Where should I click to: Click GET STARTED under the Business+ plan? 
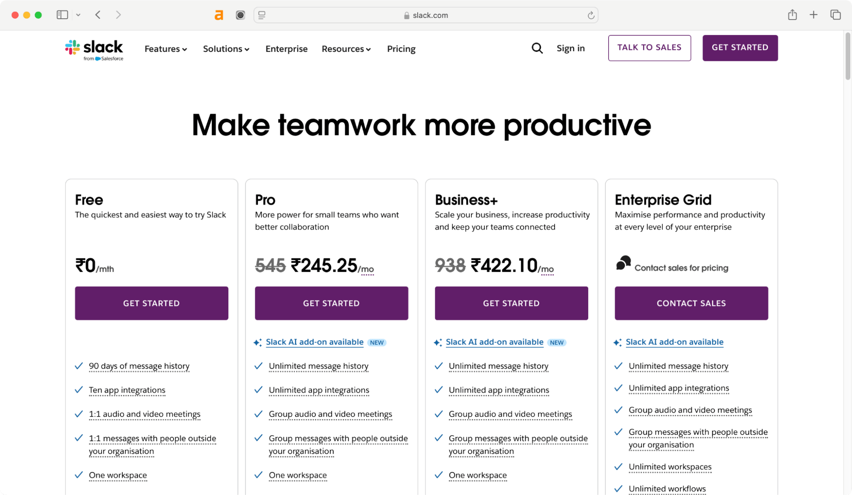[511, 303]
